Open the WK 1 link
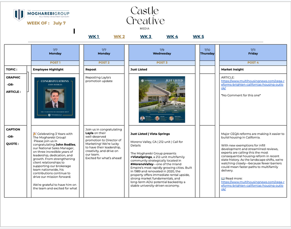The height and width of the screenshot is (229, 291). point(94,37)
